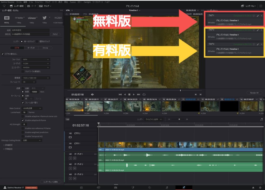Open the Codec H.264 dropdown
Image resolution: width=265 pixels, height=190 pixels.
coord(36,64)
